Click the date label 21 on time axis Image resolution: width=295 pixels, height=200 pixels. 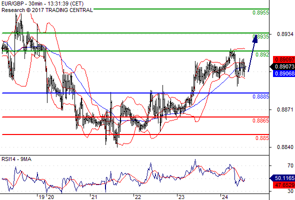(94, 197)
